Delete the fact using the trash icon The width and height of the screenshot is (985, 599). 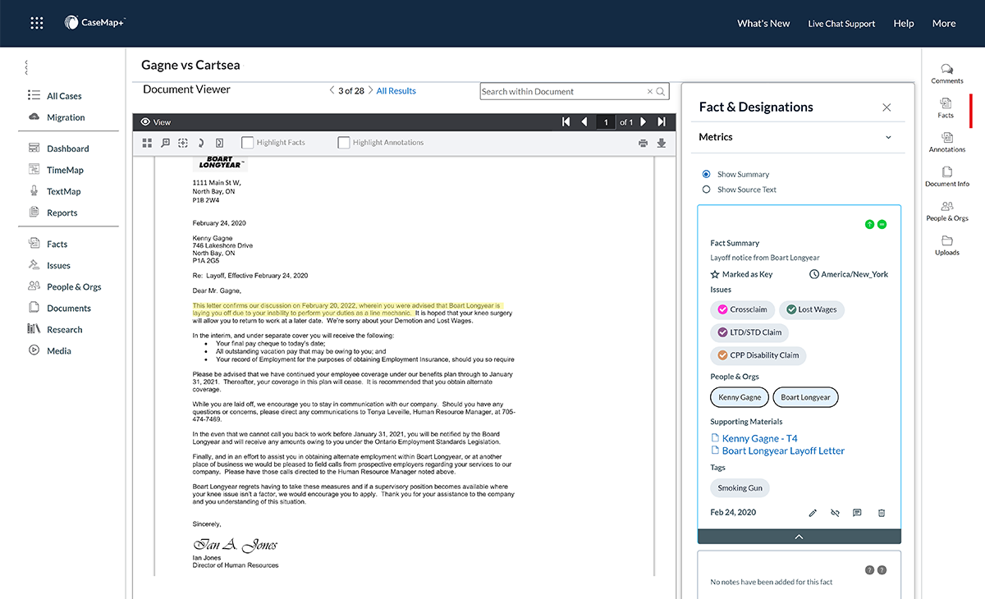click(882, 512)
